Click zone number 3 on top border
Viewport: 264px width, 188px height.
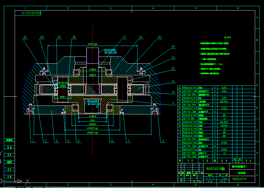point(110,8)
